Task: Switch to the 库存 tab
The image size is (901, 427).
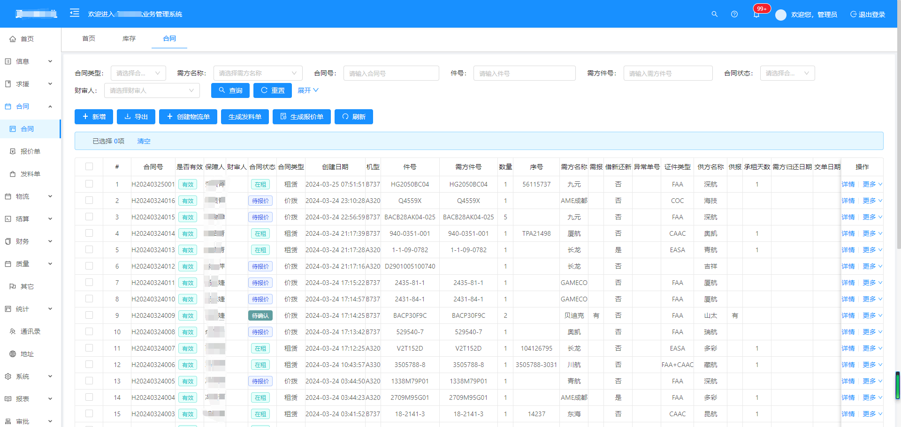Action: click(x=129, y=38)
